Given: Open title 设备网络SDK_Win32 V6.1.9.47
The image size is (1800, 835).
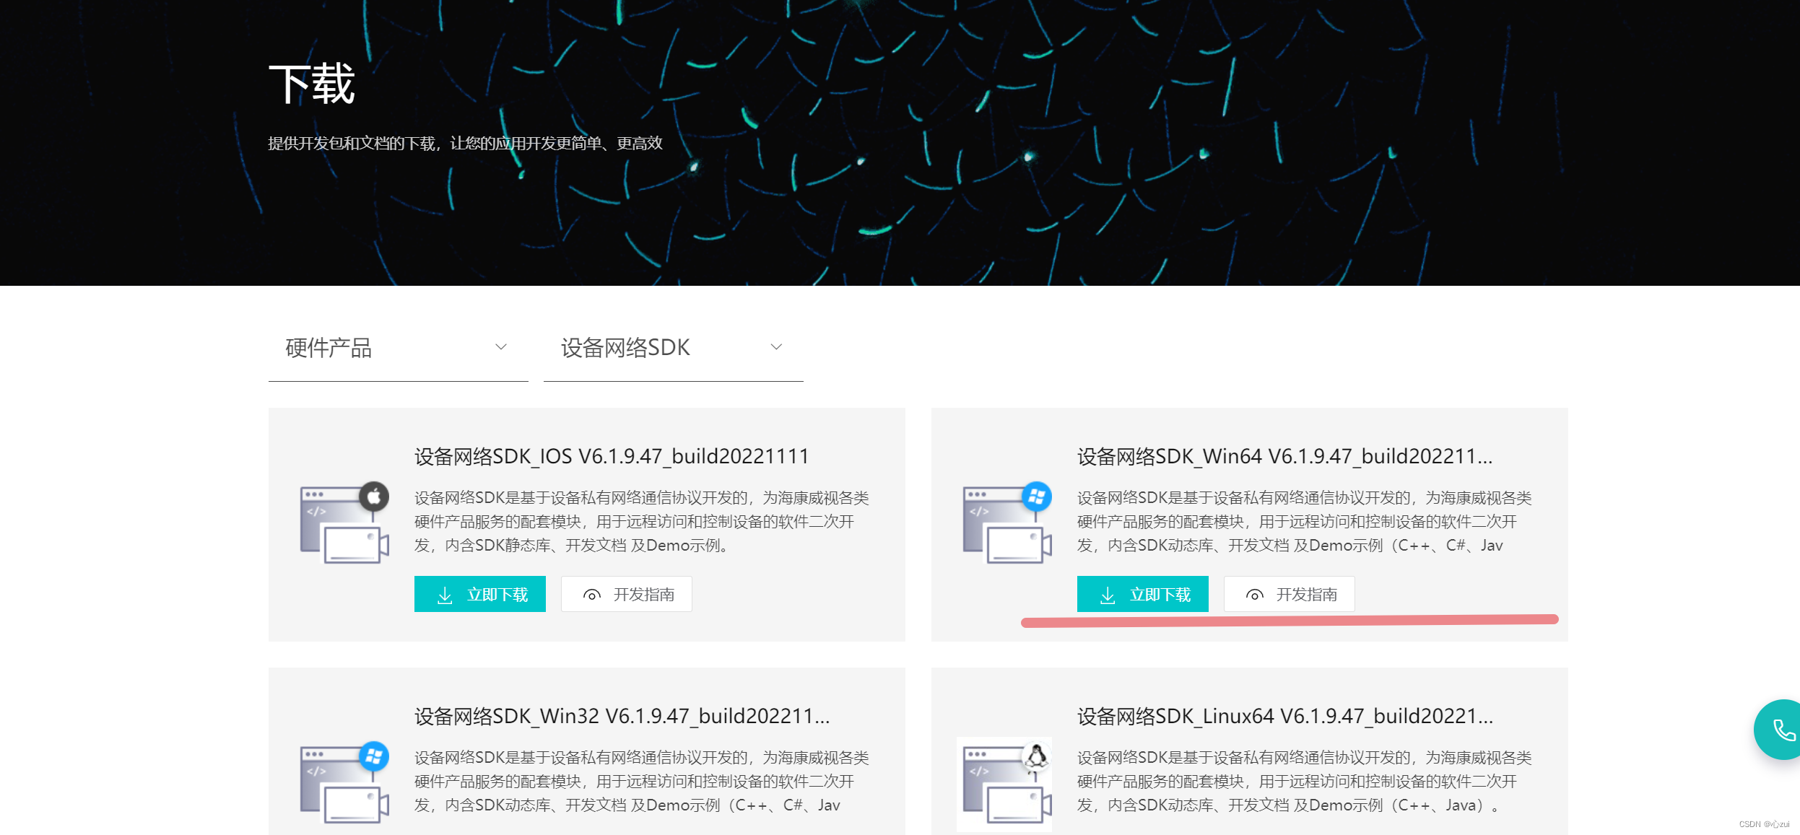Looking at the screenshot, I should 622,716.
